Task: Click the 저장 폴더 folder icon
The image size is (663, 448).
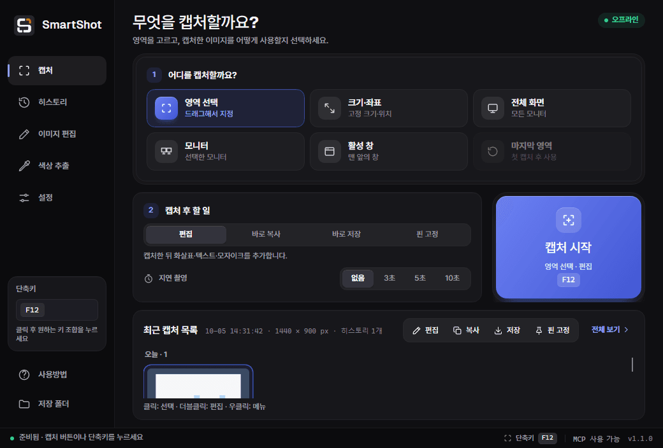Action: tap(24, 404)
